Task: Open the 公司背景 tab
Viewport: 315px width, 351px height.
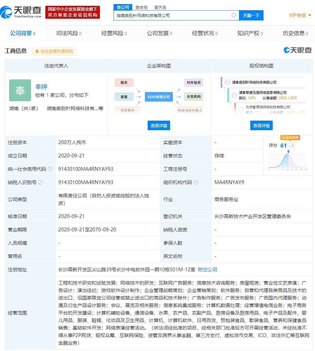Action: [23, 33]
